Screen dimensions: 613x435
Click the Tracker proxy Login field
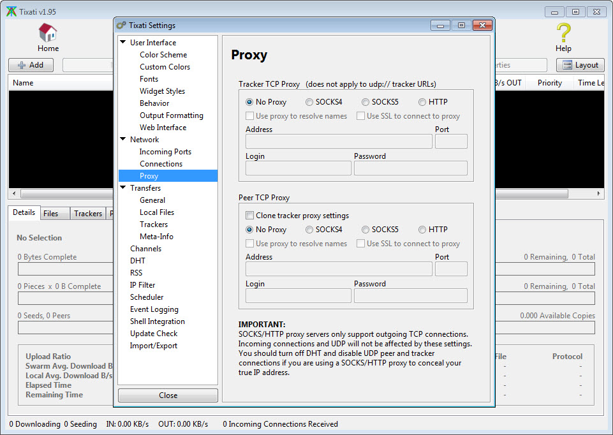(299, 168)
